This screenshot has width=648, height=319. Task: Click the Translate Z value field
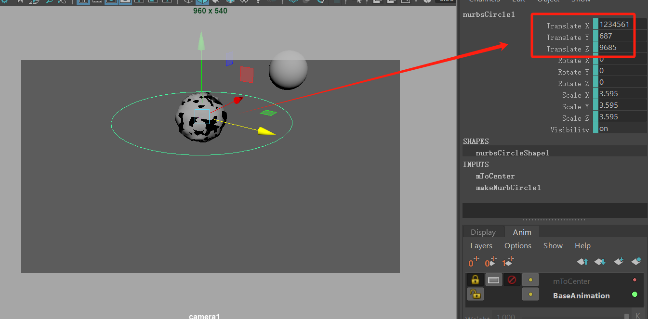(622, 47)
